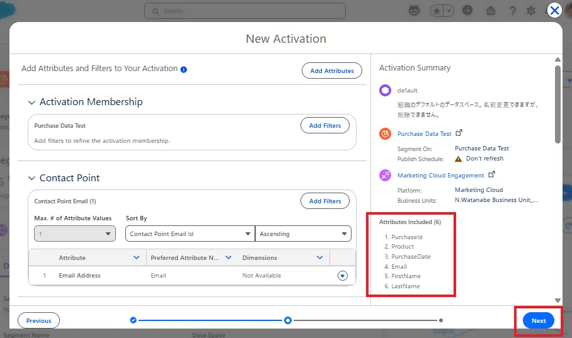Click the Marketing Cloud platform value

tap(479, 190)
